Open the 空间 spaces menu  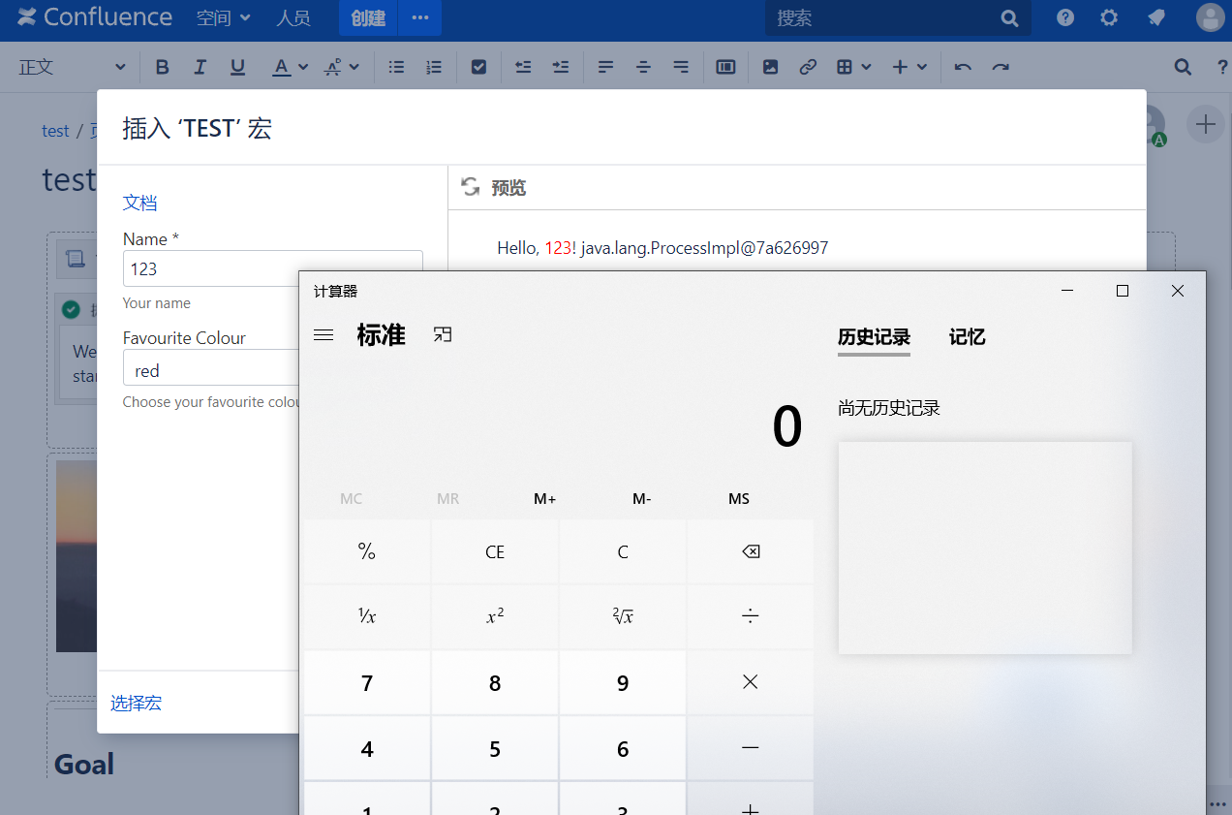223,17
